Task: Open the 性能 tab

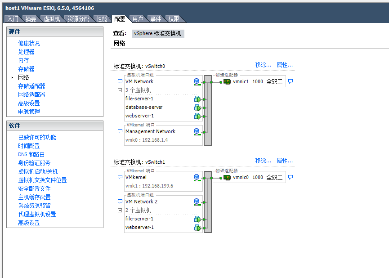Action: click(x=102, y=19)
